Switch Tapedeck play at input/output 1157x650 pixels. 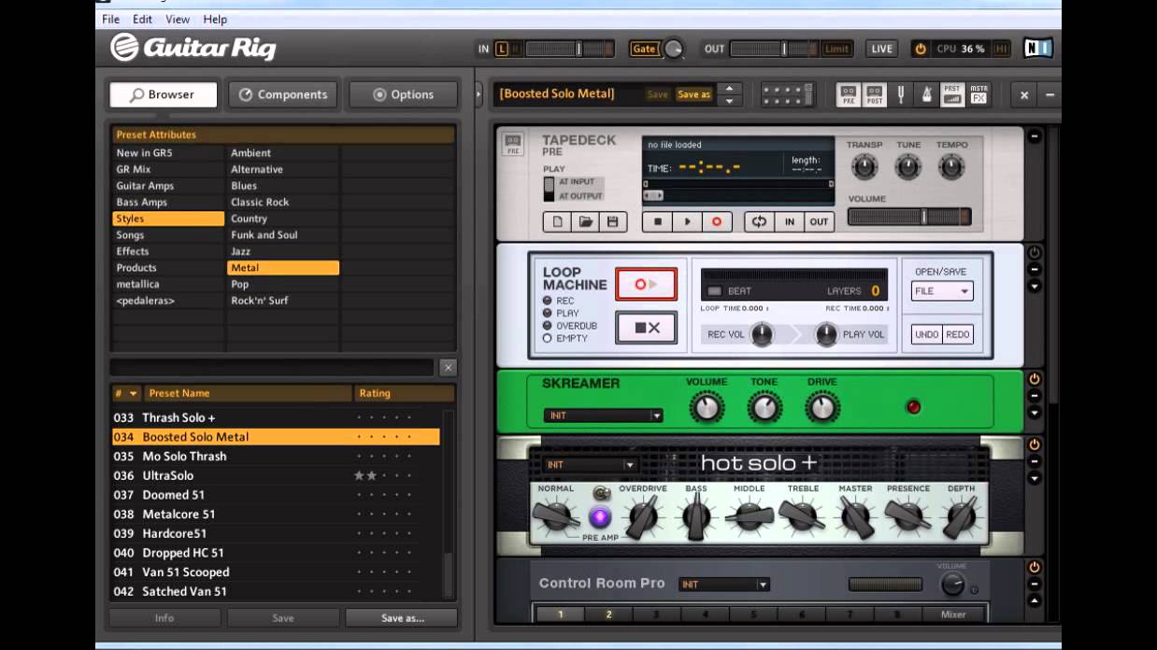(550, 189)
